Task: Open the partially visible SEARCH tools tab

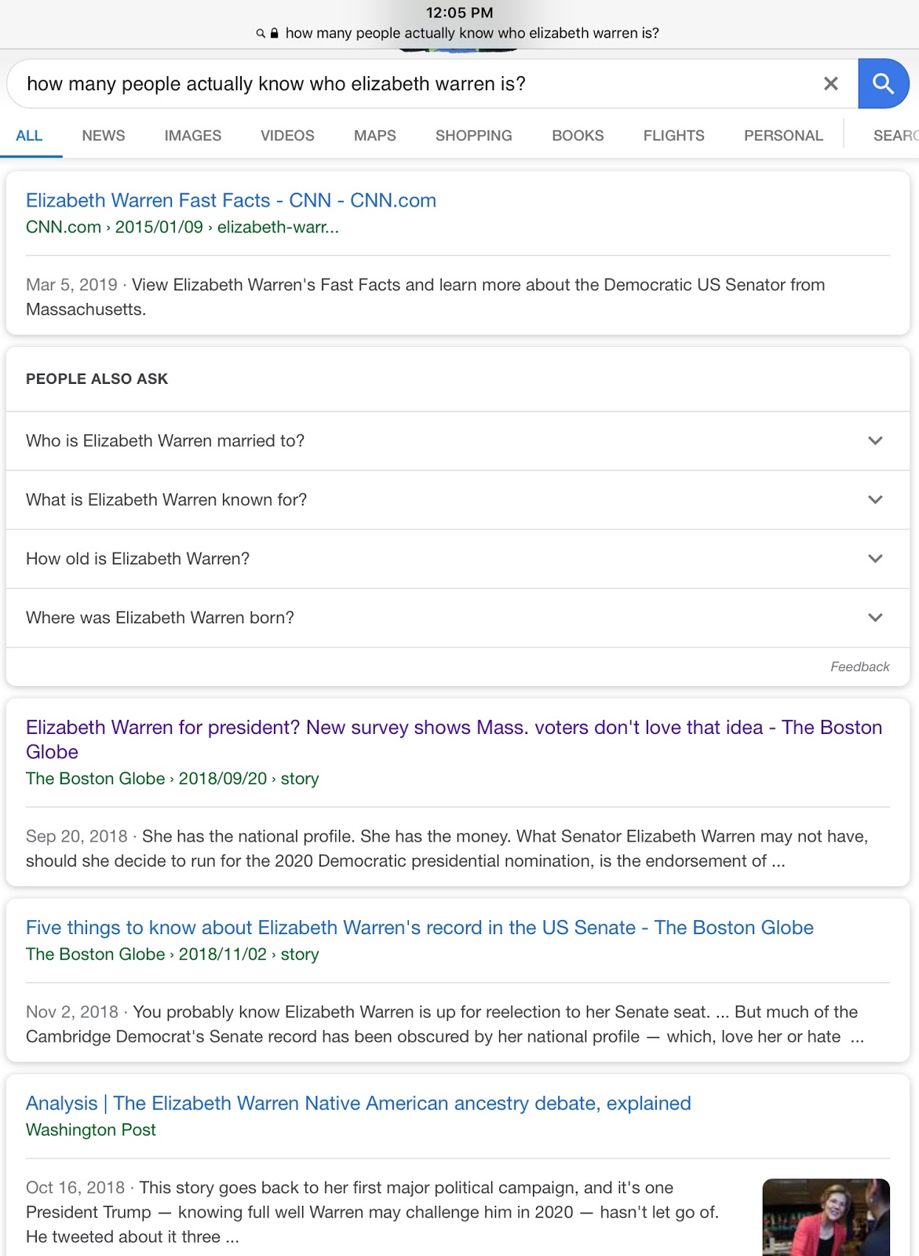Action: pyautogui.click(x=895, y=136)
